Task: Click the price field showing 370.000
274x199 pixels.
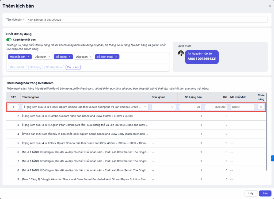Action: click(216, 107)
